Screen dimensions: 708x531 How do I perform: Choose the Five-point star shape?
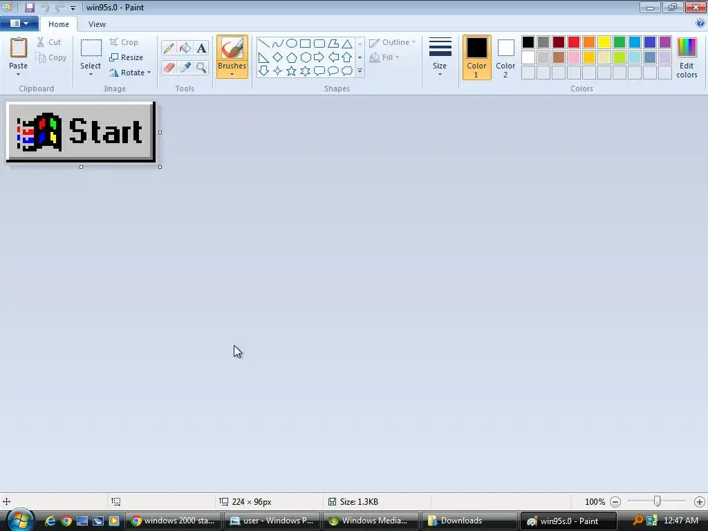tap(292, 71)
